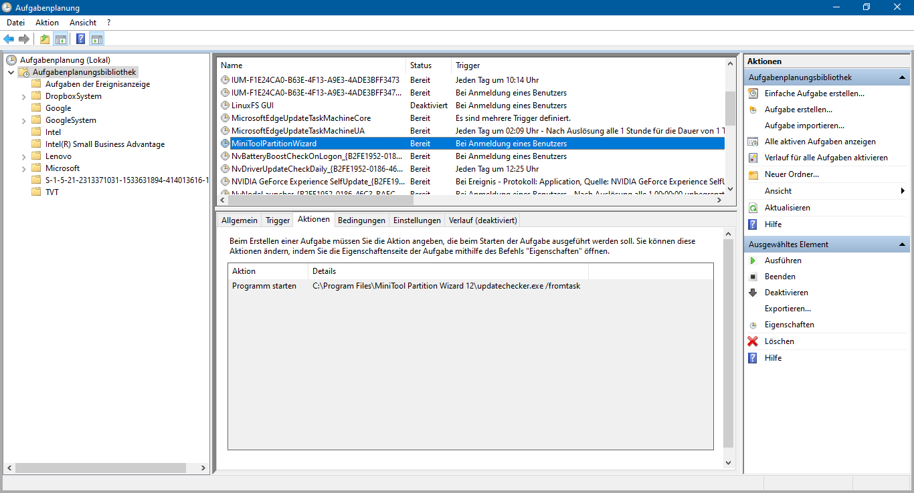Click the MicrosoftEdgeUpdateTaskMachineCore clock icon
The height and width of the screenshot is (493, 914).
(225, 118)
